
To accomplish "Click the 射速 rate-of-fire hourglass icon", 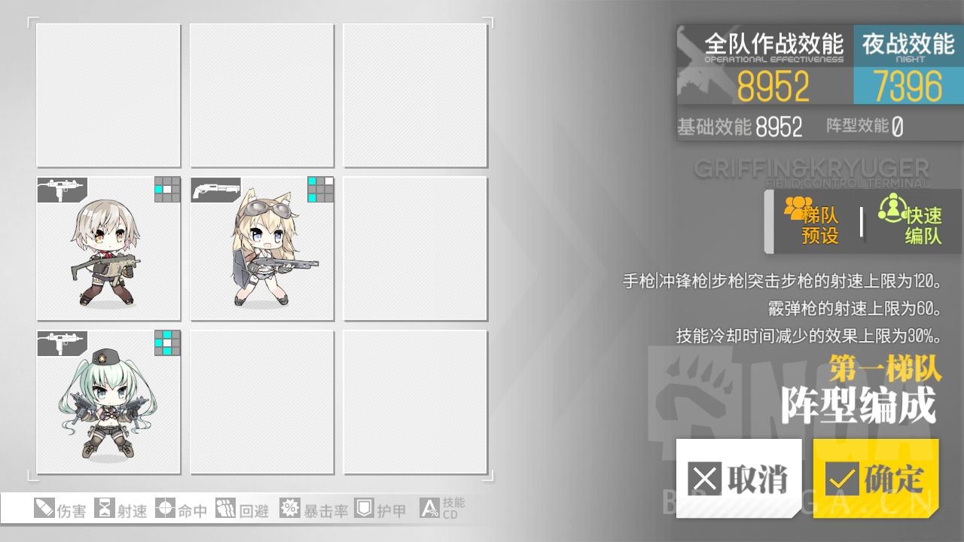I will tap(106, 508).
